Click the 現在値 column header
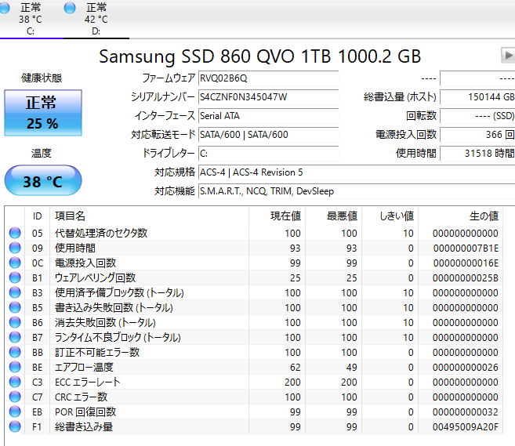 coord(277,216)
